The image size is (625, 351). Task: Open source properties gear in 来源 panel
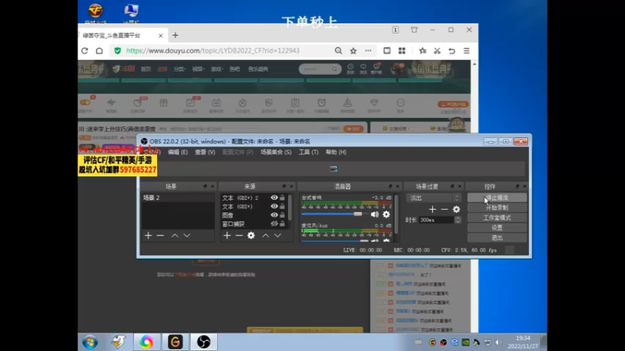click(251, 236)
